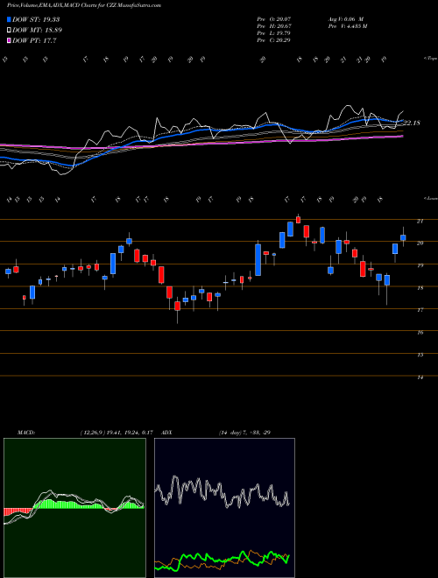438x578 pixels.
Task: Click the 'MACD:' indicator heading
Action: pos(25,433)
